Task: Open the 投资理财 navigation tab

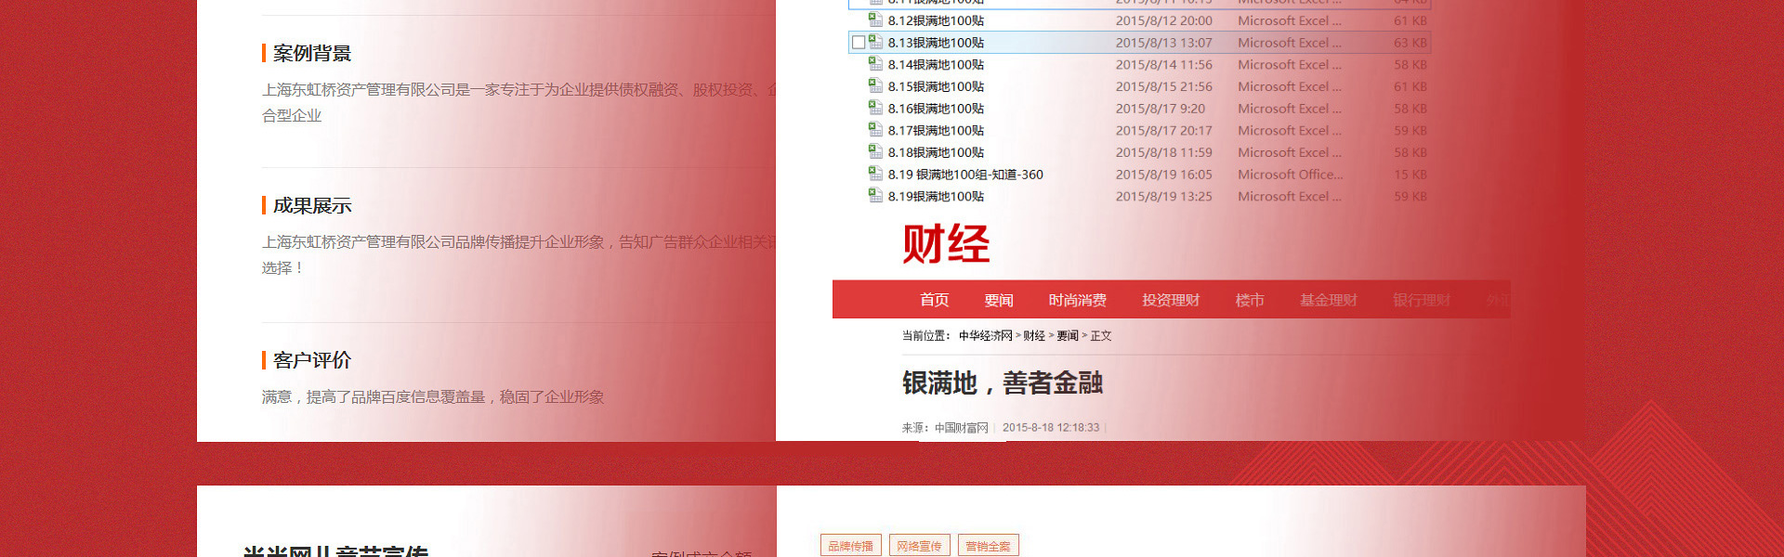Action: tap(1171, 300)
